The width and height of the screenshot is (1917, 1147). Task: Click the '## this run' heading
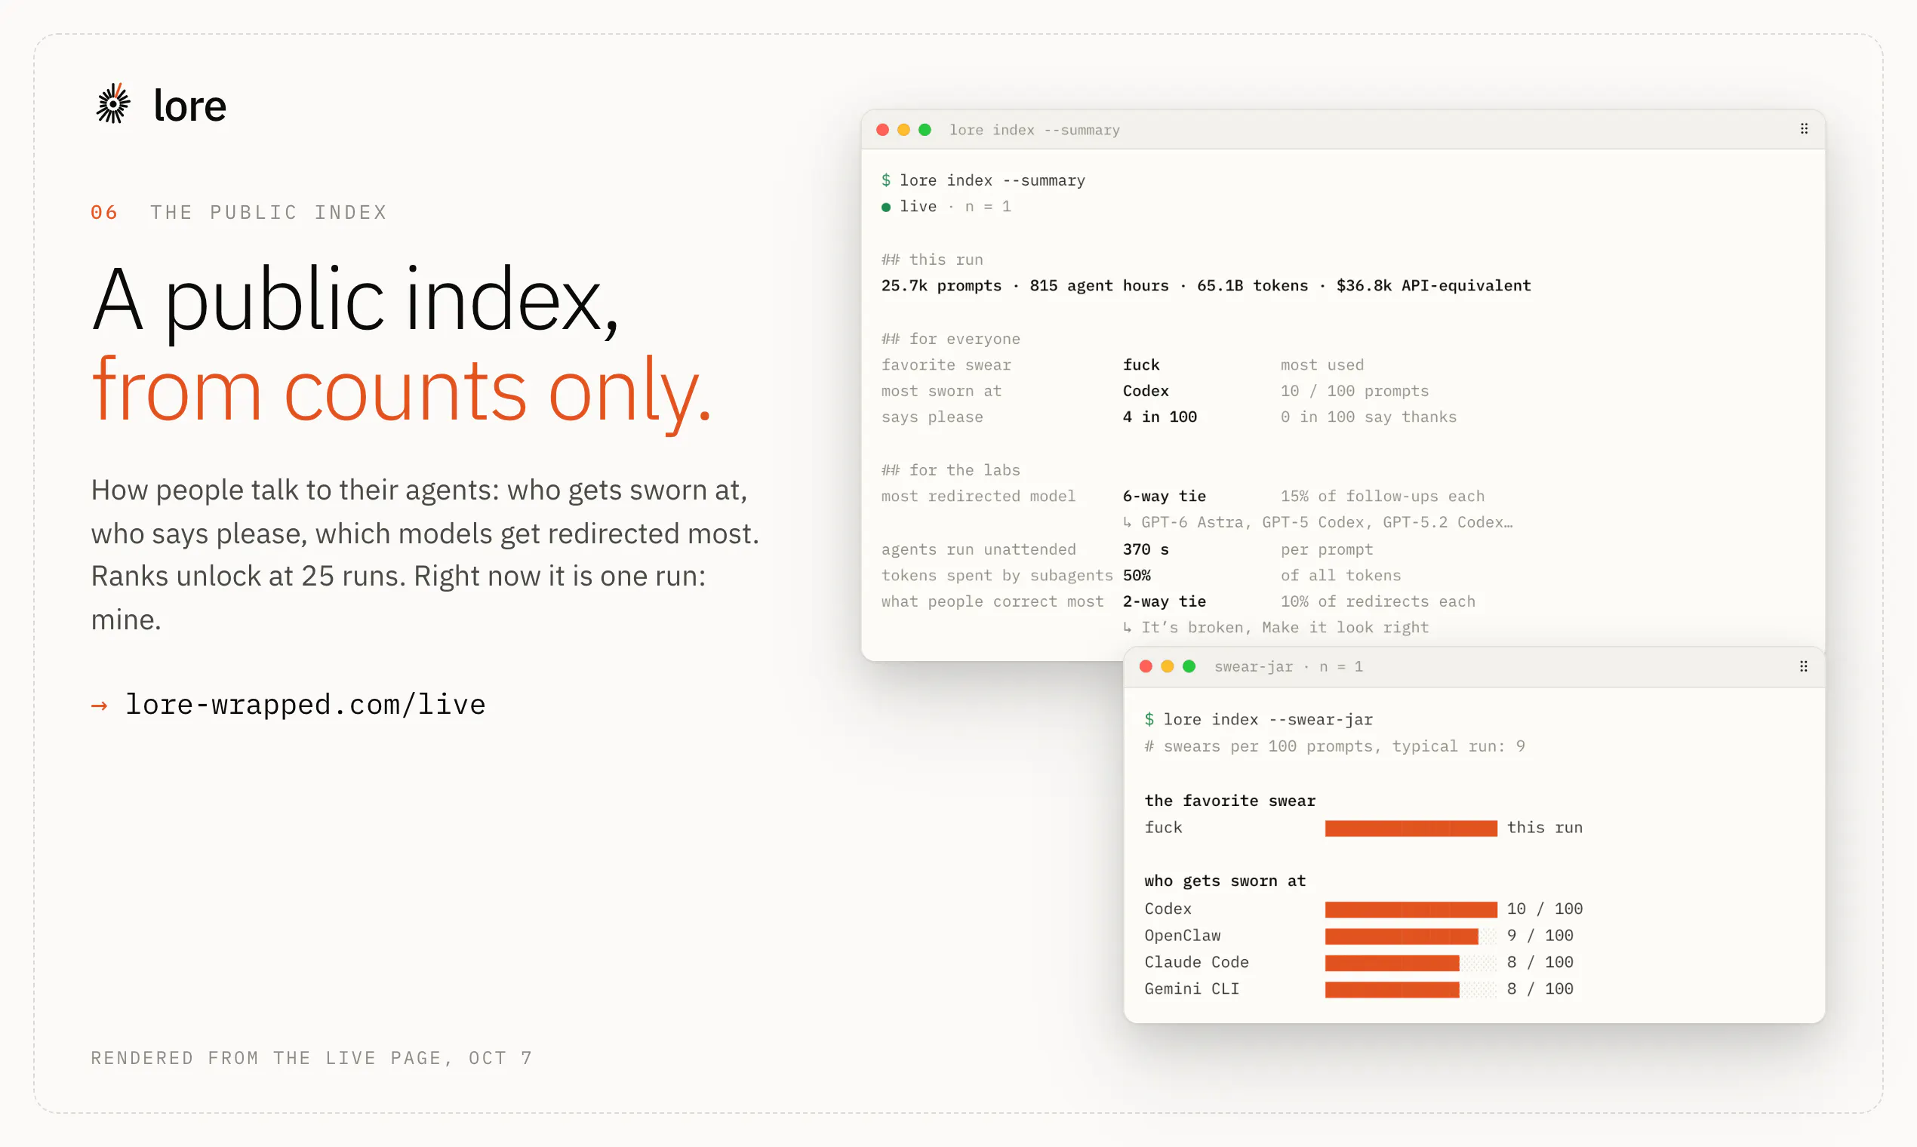(932, 260)
